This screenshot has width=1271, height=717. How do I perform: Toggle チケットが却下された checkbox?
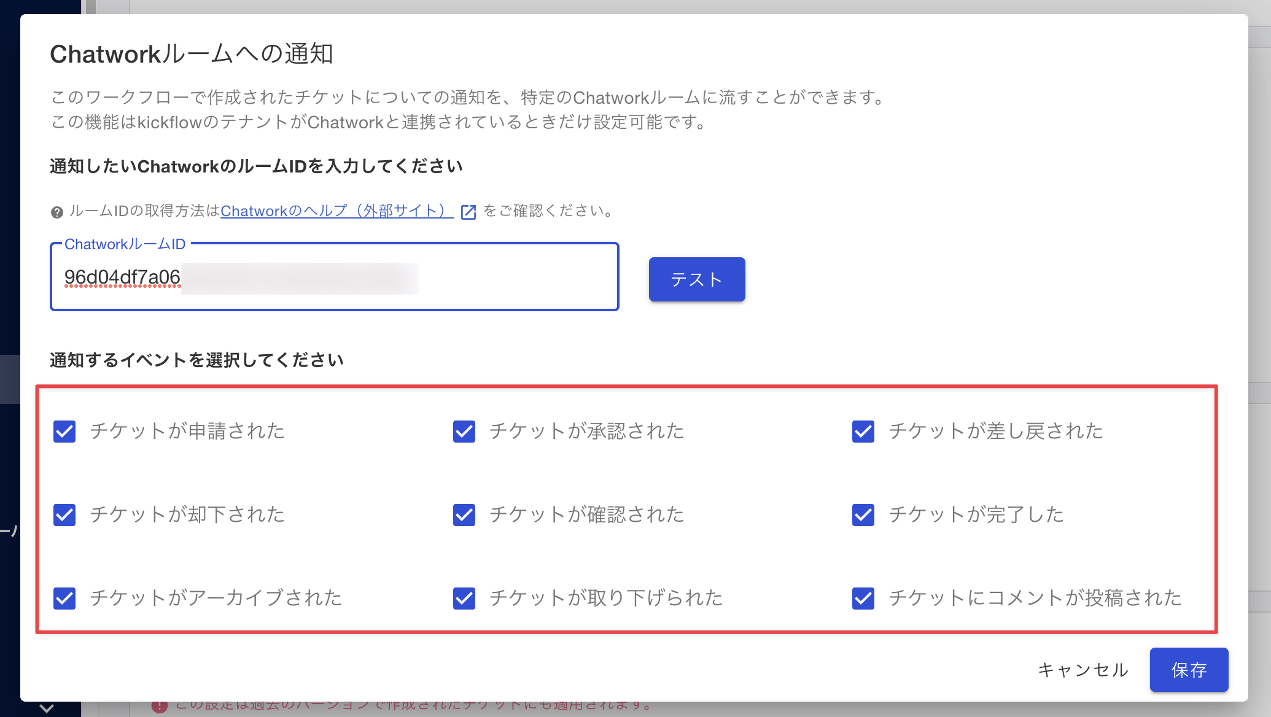pyautogui.click(x=64, y=515)
